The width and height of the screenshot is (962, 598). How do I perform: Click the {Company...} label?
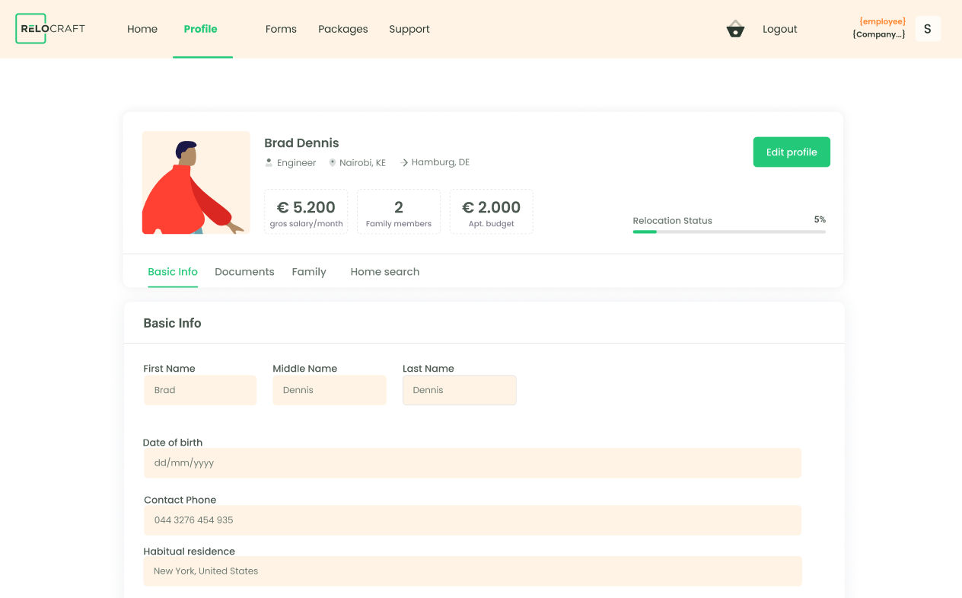(x=879, y=34)
